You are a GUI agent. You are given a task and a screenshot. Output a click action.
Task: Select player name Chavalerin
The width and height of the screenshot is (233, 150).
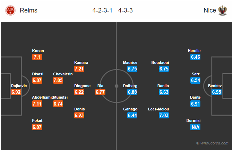tap(63, 74)
